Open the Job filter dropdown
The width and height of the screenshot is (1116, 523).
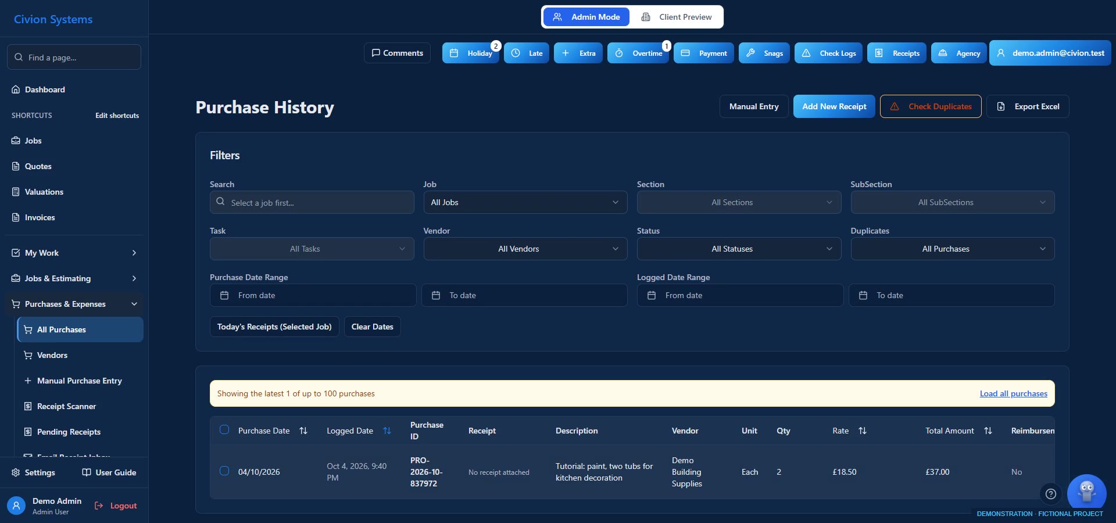tap(525, 202)
